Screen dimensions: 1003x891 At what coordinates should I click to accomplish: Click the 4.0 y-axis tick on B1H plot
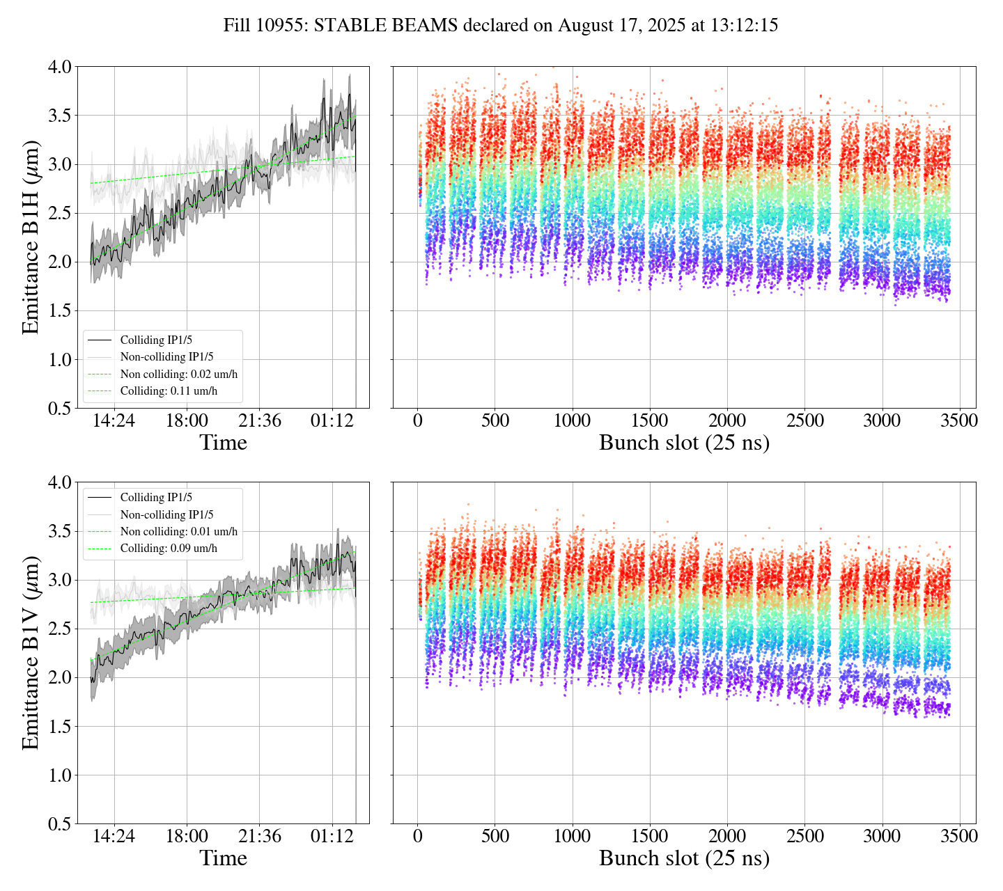coord(59,68)
